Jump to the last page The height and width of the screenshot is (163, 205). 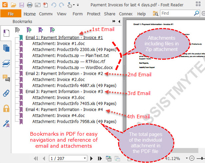[100, 158]
